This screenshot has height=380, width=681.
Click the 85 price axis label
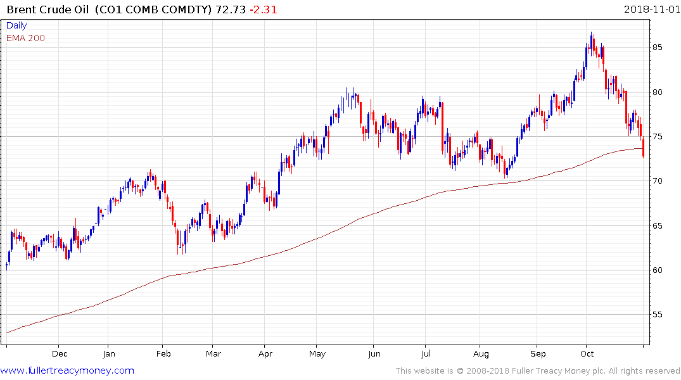click(657, 47)
